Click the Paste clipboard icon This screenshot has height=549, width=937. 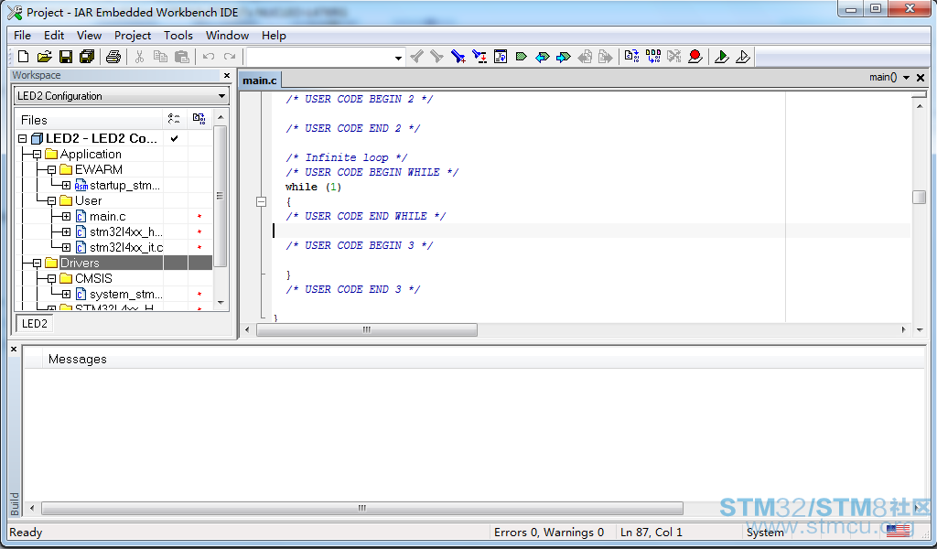click(182, 57)
